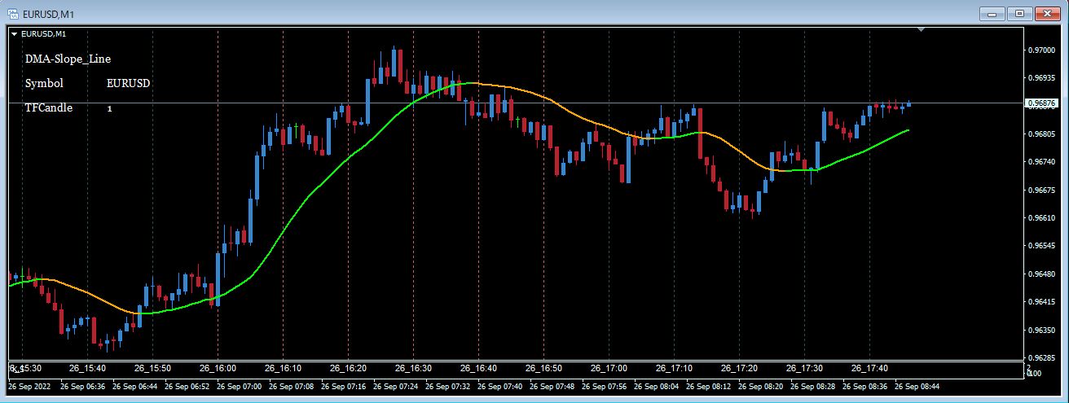Click the 0.96285 price axis value
Viewport: 1069px width, 403px height.
(x=1041, y=358)
